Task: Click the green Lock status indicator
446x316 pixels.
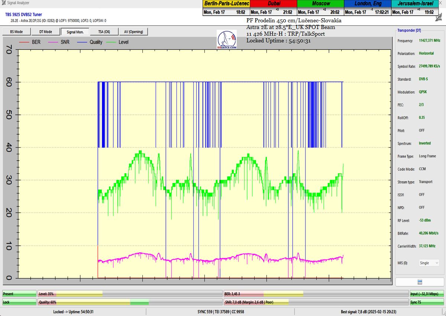Action: point(19,302)
